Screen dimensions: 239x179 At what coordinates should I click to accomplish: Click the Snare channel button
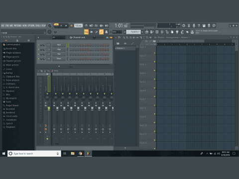pos(59,59)
